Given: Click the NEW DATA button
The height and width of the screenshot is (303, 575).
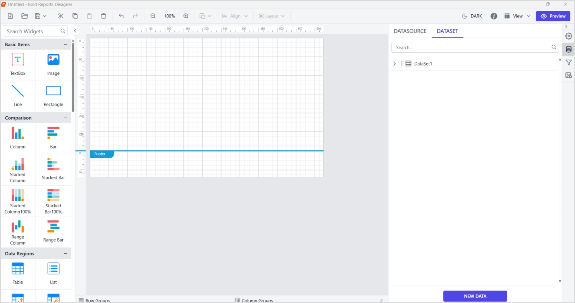Looking at the screenshot, I should pyautogui.click(x=475, y=296).
